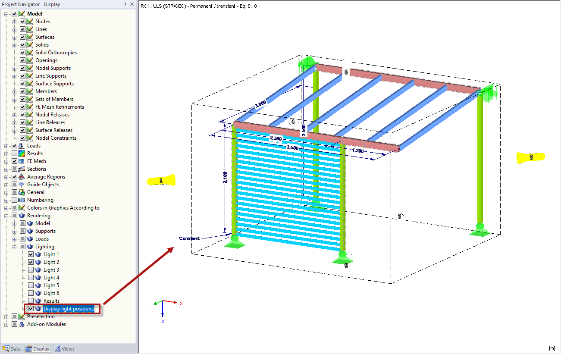Collapse the Lighting node

click(x=15, y=247)
